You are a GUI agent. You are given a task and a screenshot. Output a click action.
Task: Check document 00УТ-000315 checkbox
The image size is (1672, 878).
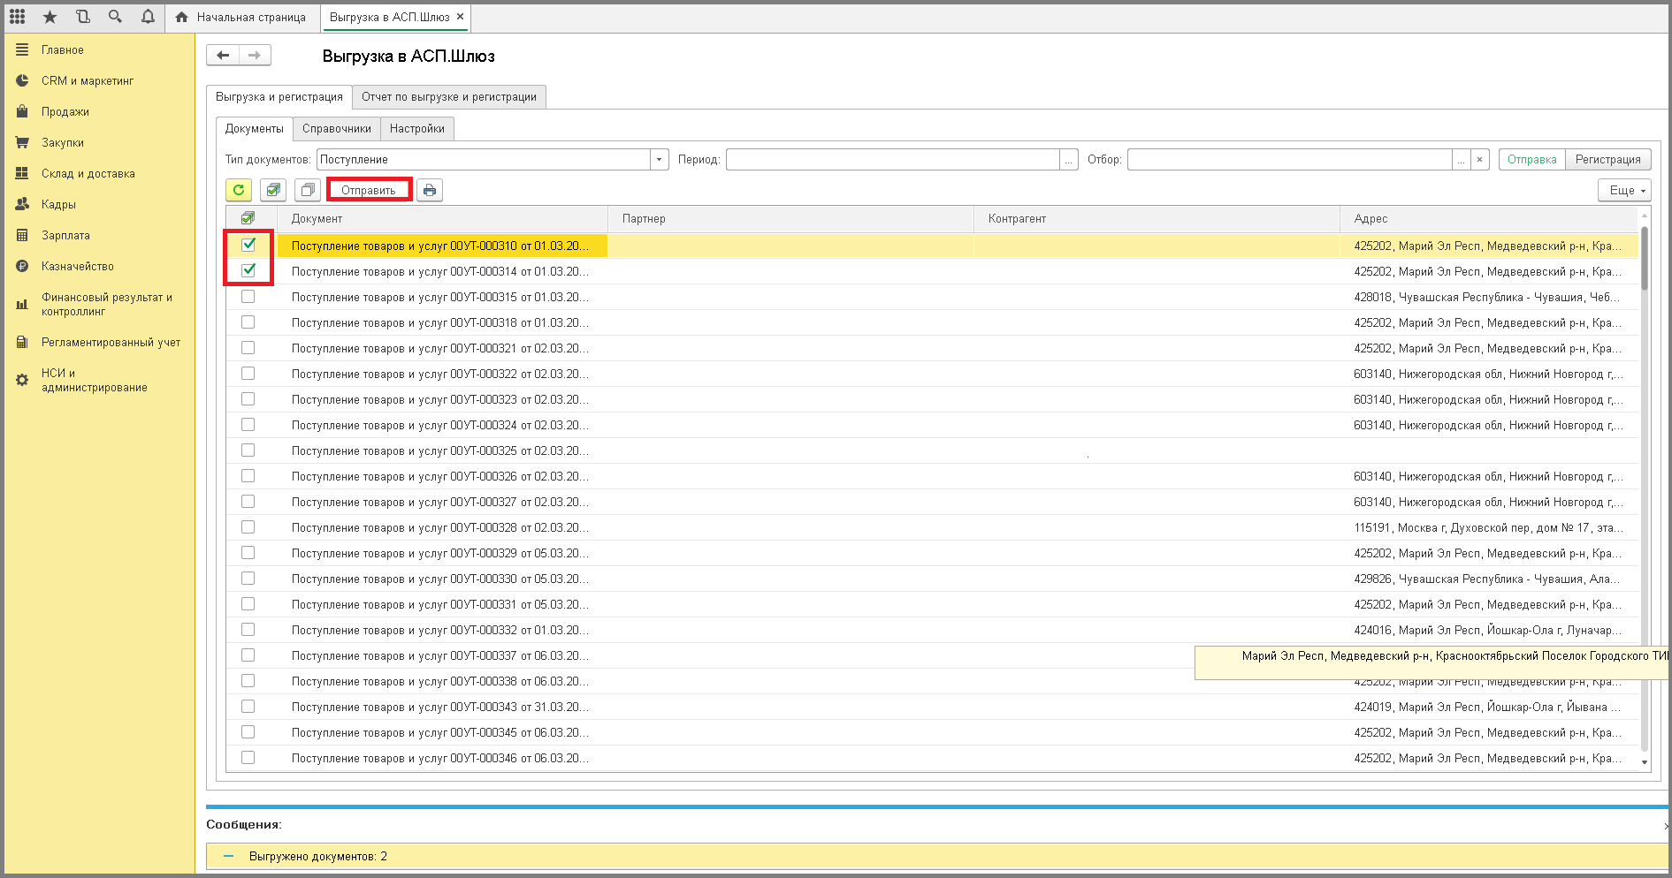(x=248, y=297)
